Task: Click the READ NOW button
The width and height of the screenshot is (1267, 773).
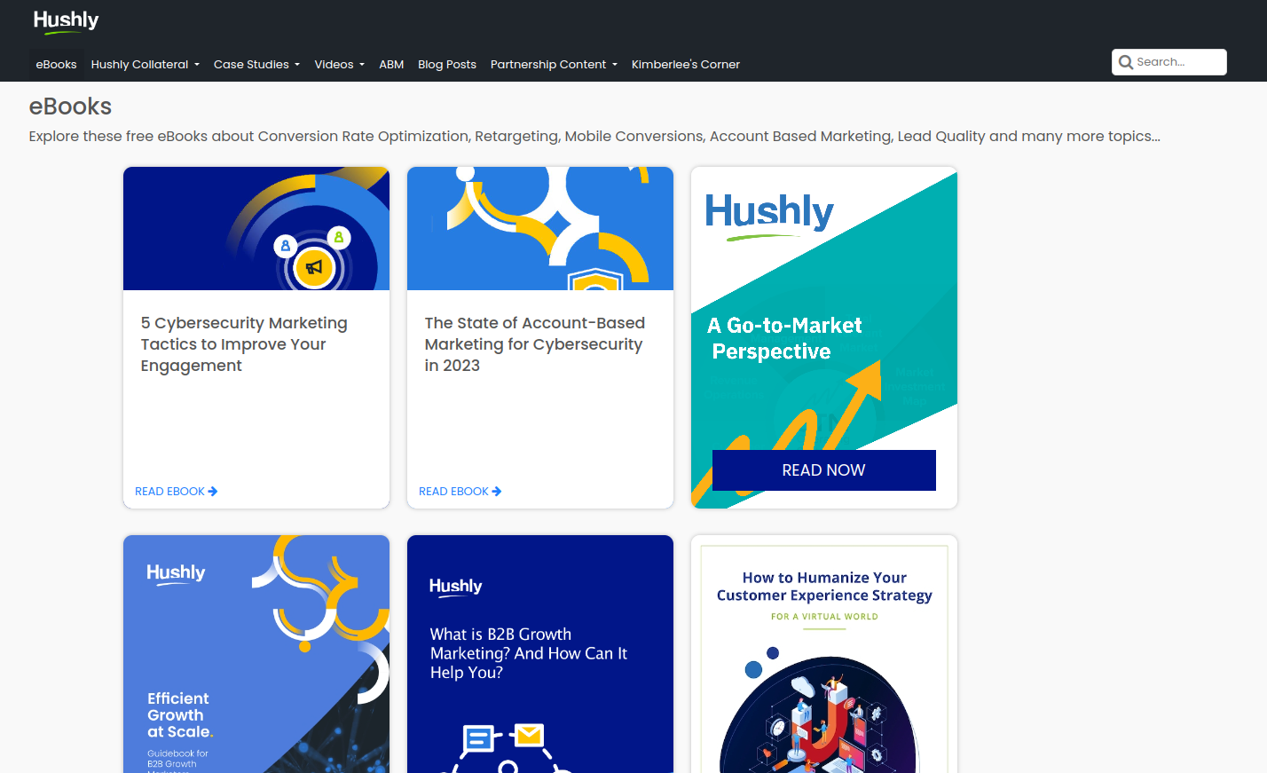Action: click(824, 470)
